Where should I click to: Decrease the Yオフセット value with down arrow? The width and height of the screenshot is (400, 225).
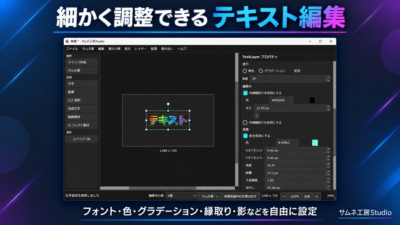[328, 159]
